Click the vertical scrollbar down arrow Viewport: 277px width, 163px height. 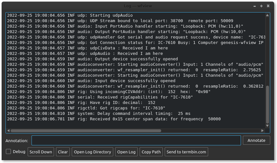point(267,126)
